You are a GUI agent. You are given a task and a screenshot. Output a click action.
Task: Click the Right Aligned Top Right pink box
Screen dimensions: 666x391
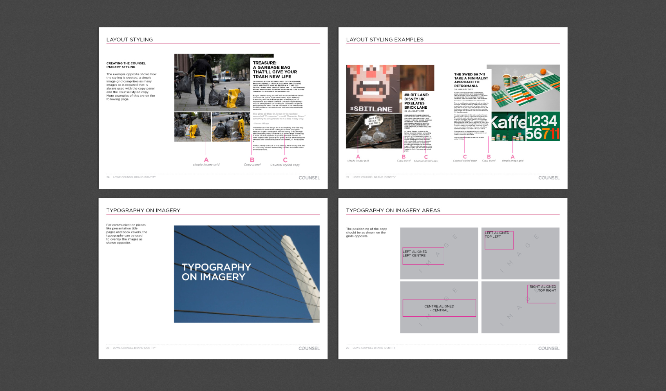[542, 294]
